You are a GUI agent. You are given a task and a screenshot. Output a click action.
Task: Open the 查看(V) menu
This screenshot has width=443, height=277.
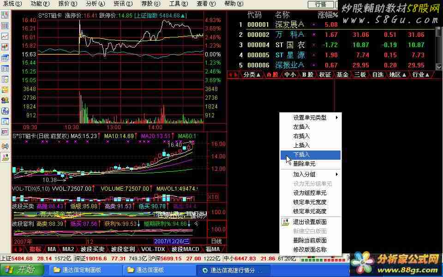[206, 4]
